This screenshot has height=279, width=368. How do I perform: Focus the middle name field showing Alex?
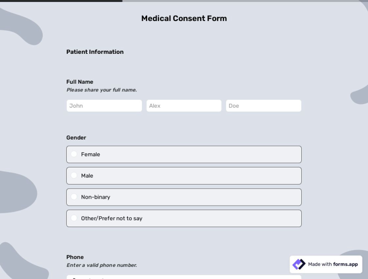click(184, 106)
